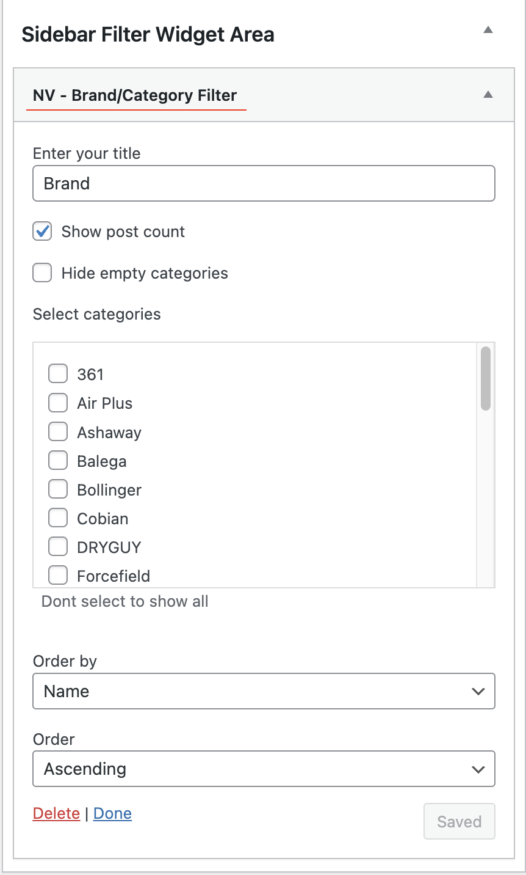
Task: Check the Ashaway brand checkbox
Action: (x=58, y=432)
